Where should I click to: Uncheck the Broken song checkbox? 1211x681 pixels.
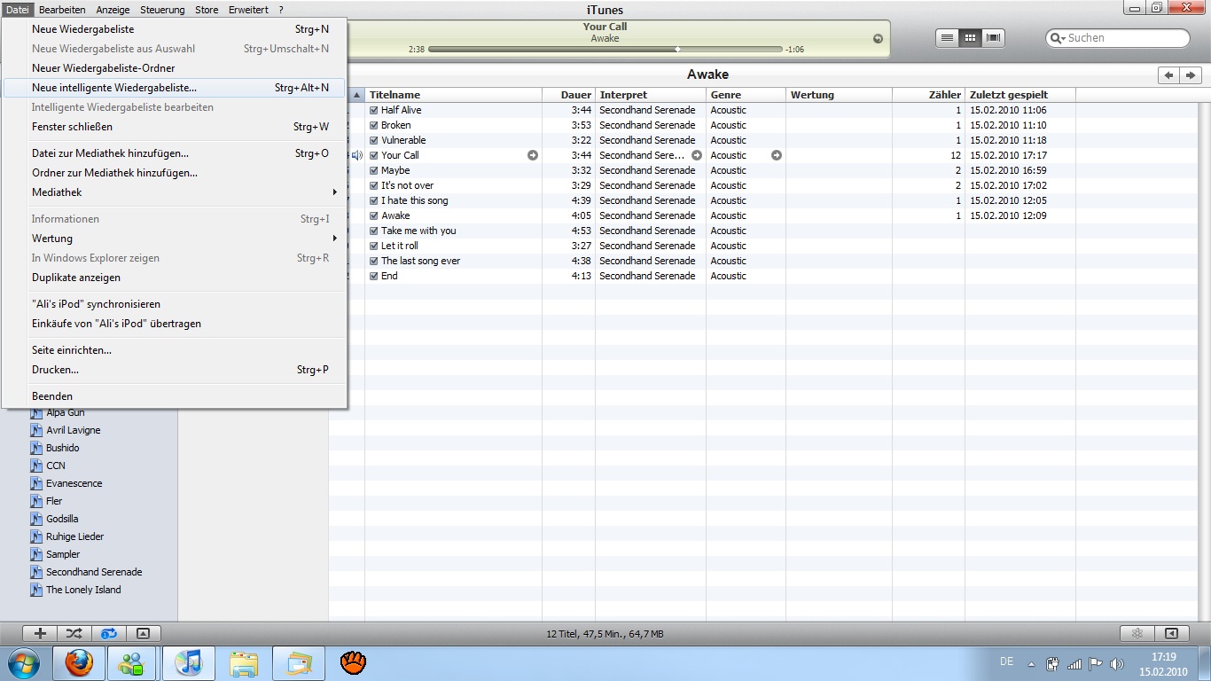(x=373, y=125)
